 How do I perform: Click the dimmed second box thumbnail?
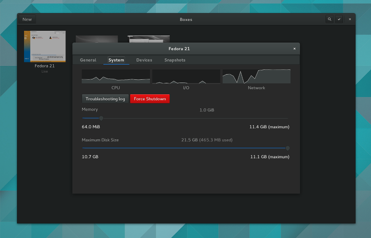coord(97,39)
